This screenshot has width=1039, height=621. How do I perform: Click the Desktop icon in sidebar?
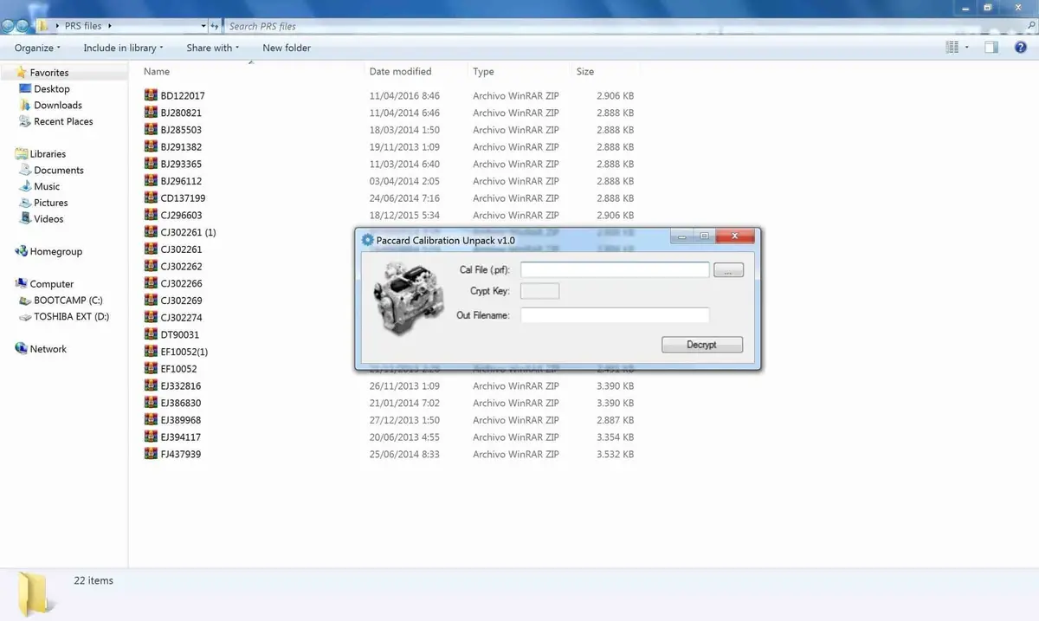[x=25, y=89]
